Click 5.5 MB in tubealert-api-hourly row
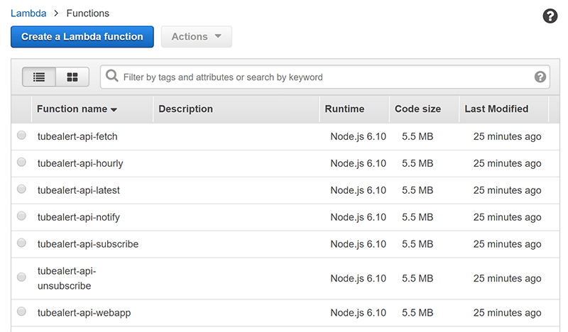Screen dimensions: 568x332 point(417,164)
